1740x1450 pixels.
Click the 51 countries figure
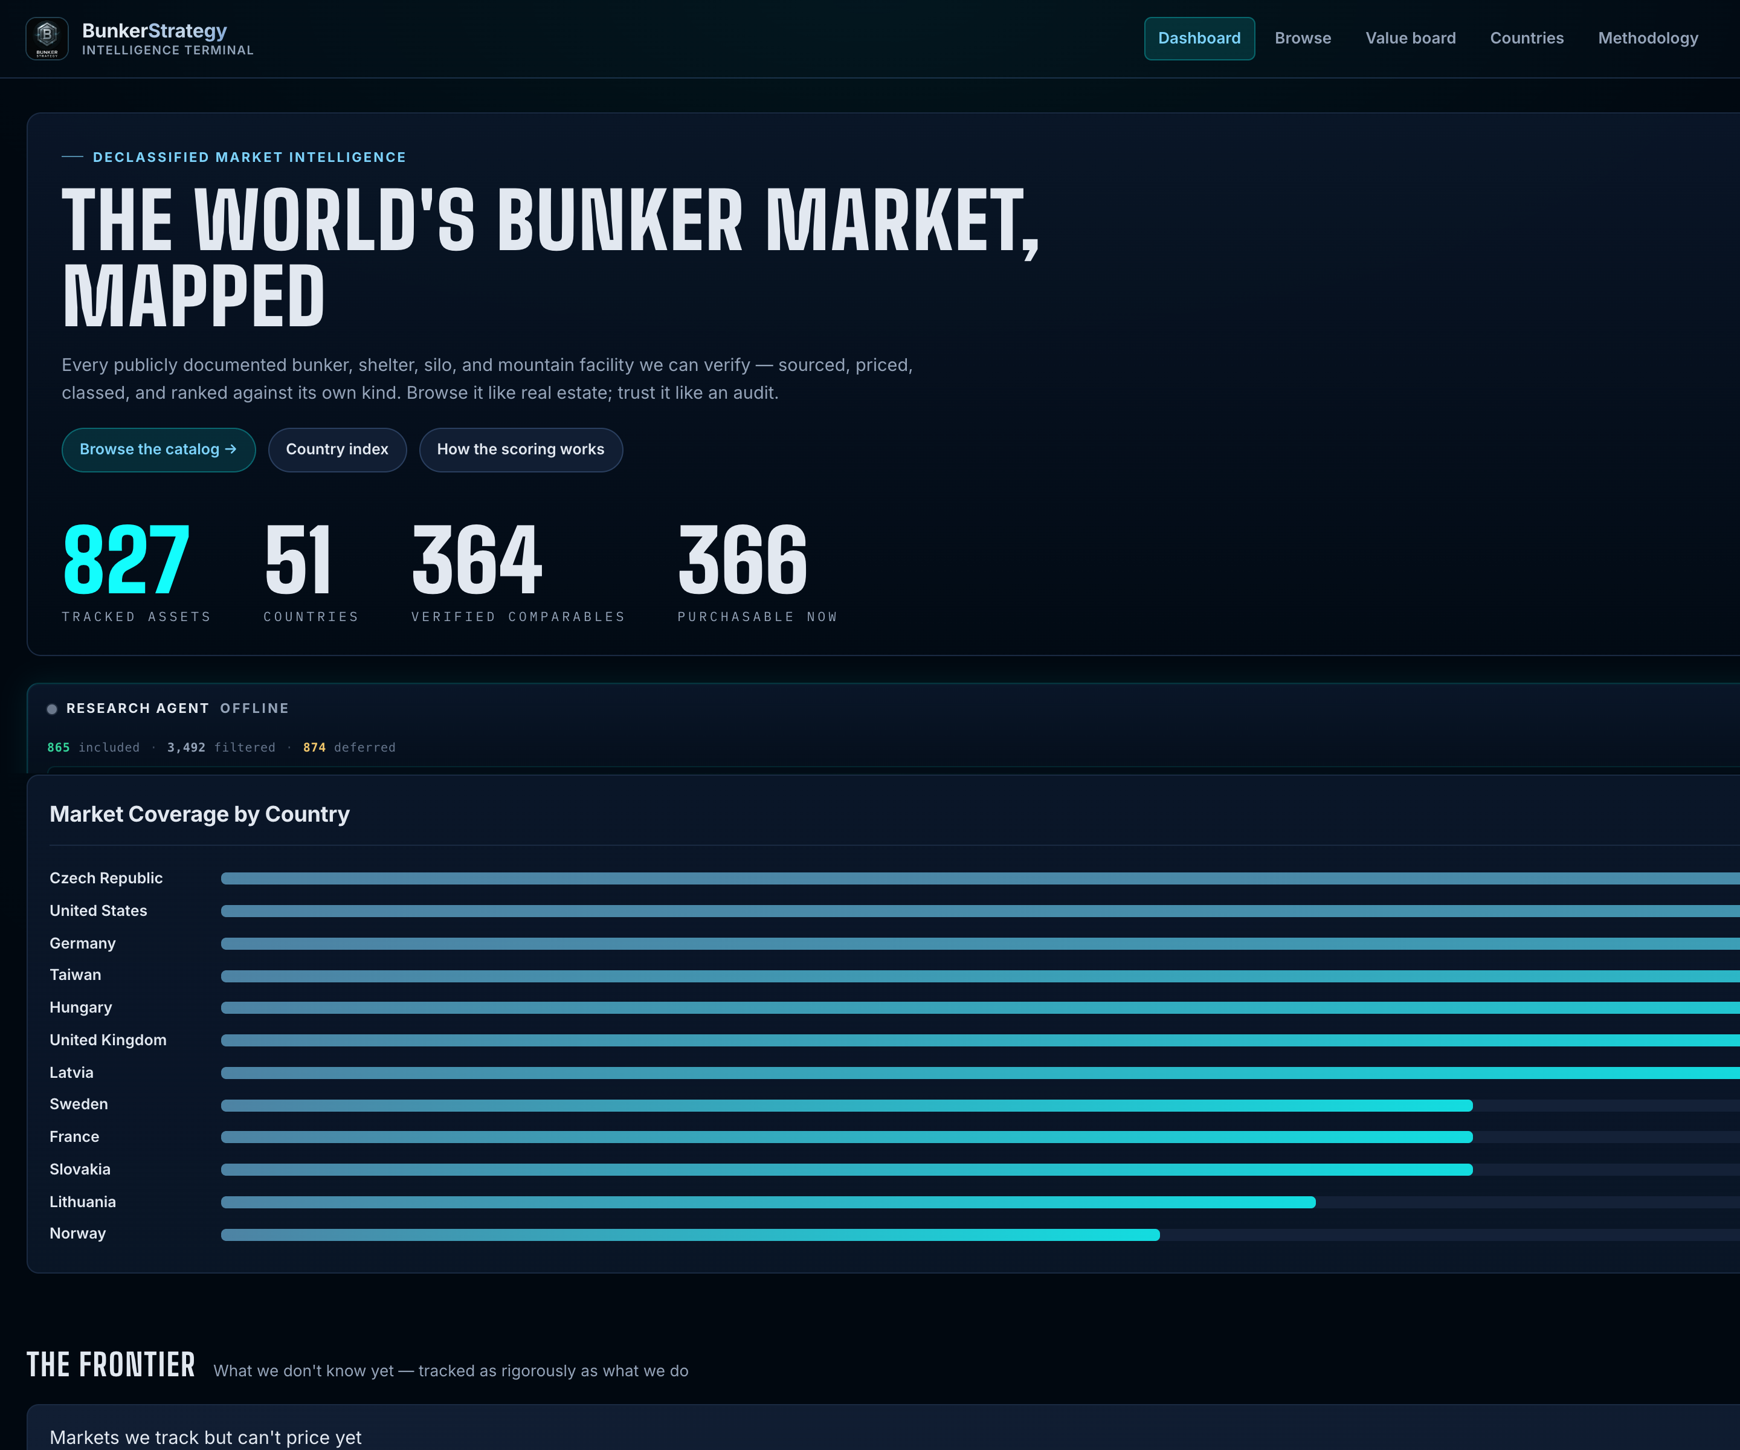(298, 560)
